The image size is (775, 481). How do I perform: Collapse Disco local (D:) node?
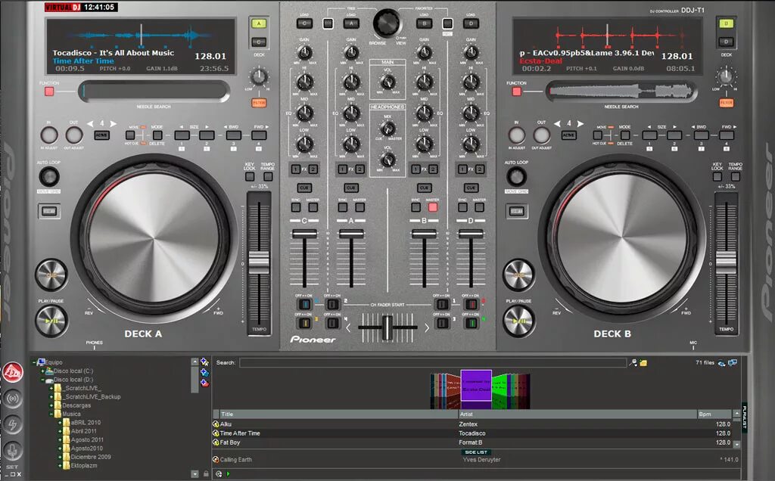click(42, 380)
